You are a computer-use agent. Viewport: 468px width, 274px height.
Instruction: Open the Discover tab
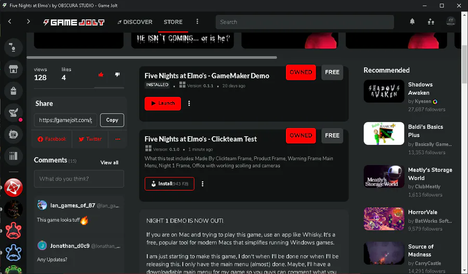coord(135,22)
